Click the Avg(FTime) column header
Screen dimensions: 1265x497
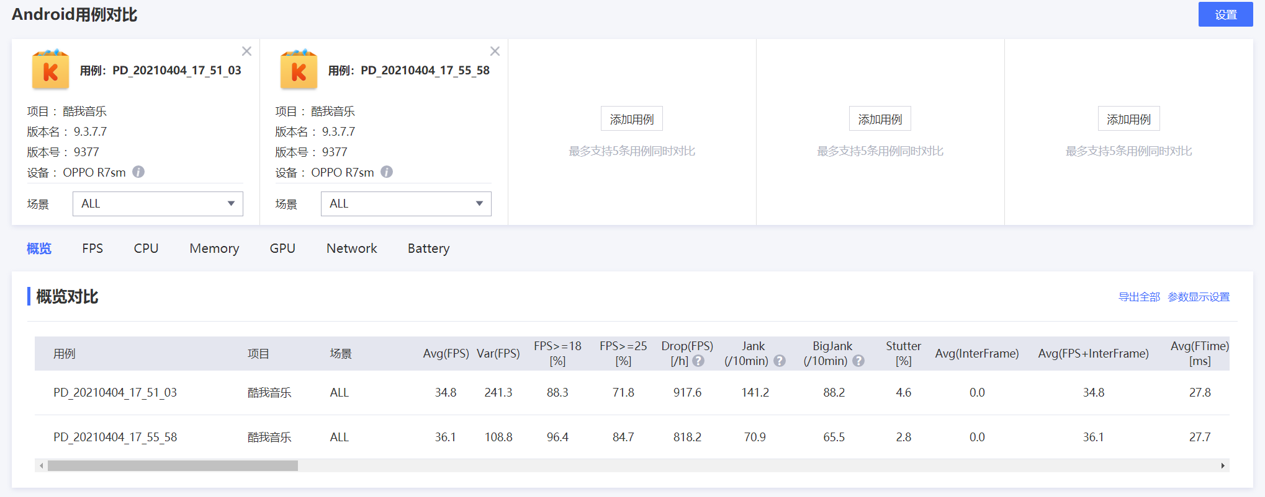click(1200, 353)
